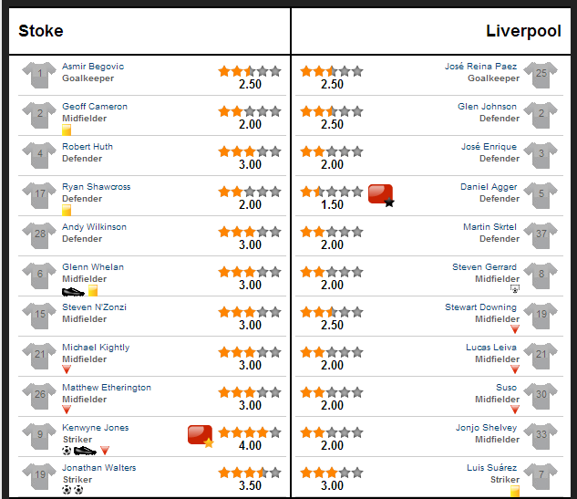Click the own-goal icon under Steven Gerrard
Viewport: 577px width, 499px height.
point(515,289)
